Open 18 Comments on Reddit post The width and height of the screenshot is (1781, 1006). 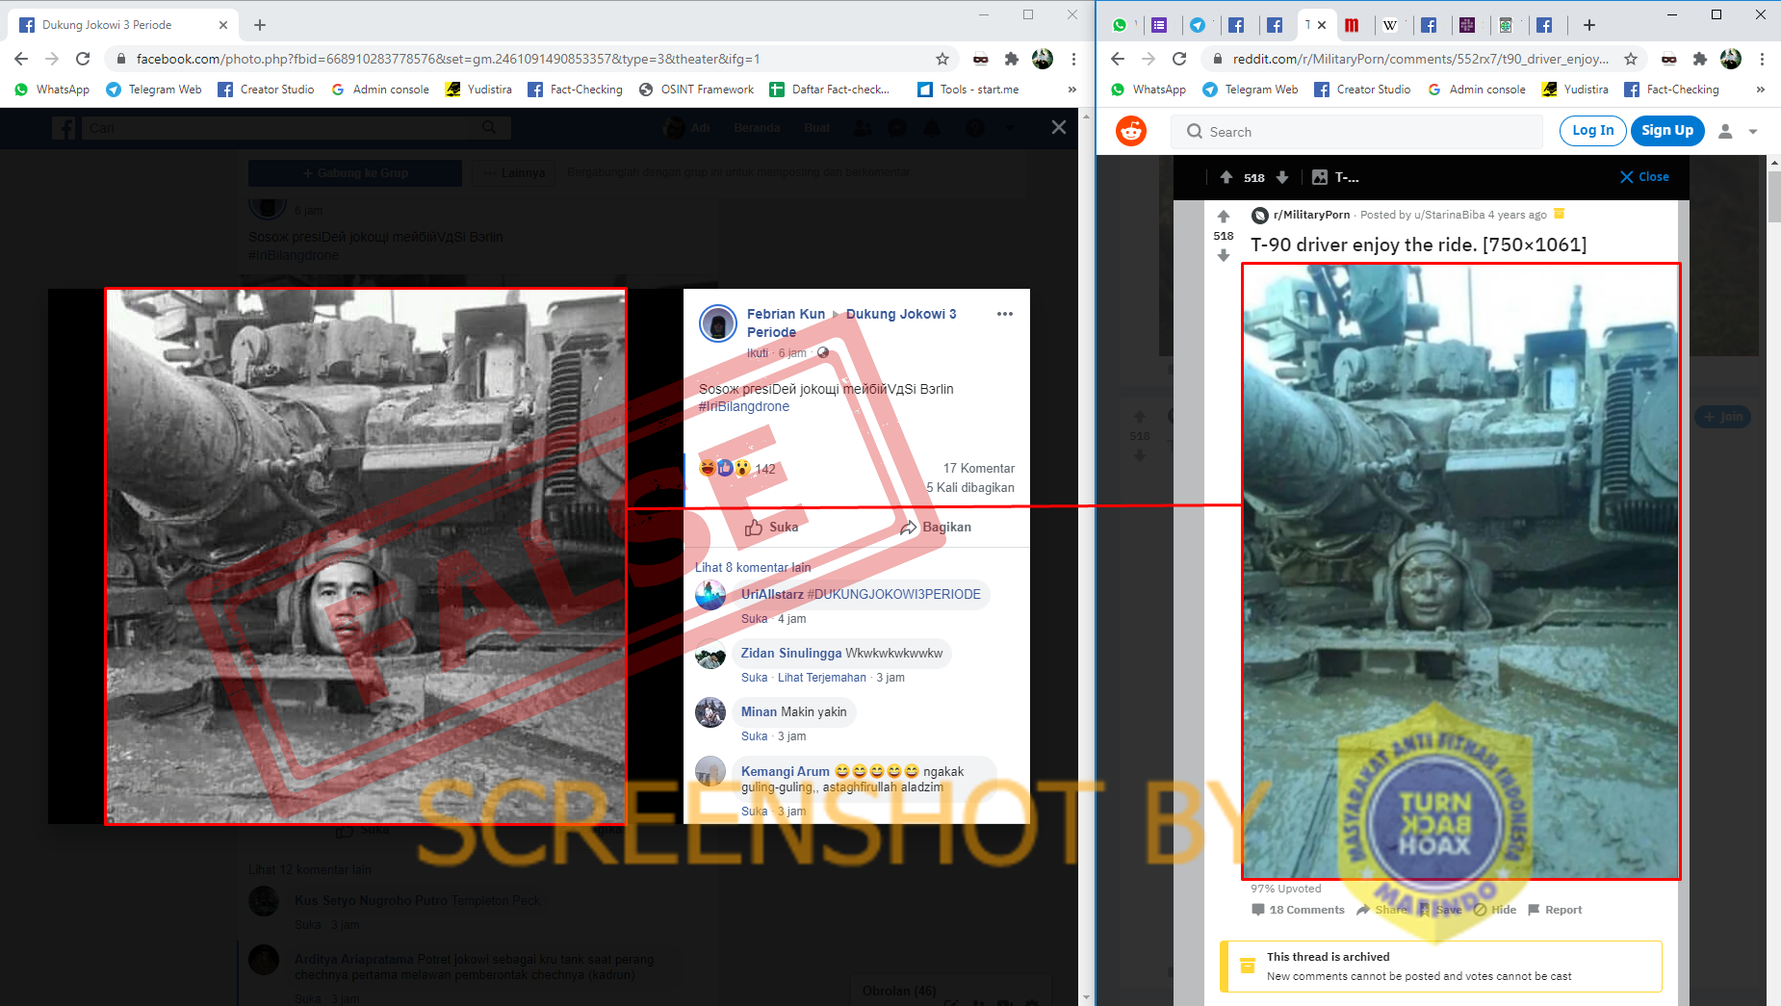pos(1298,910)
